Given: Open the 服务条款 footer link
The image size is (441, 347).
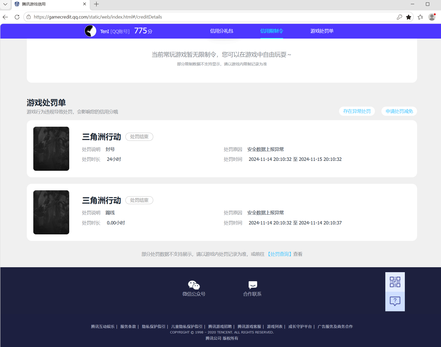Looking at the screenshot, I should [x=128, y=327].
